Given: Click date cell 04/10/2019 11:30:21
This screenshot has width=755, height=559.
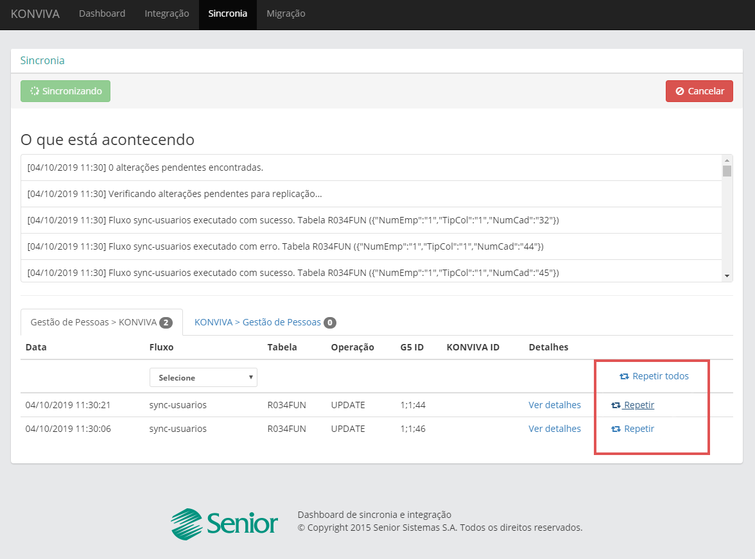Looking at the screenshot, I should (x=68, y=405).
